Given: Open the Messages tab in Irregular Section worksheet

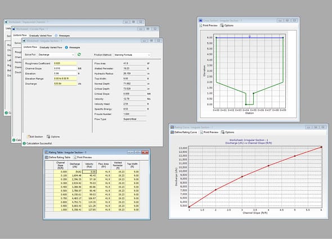Looking at the screenshot, I should pos(73,47).
